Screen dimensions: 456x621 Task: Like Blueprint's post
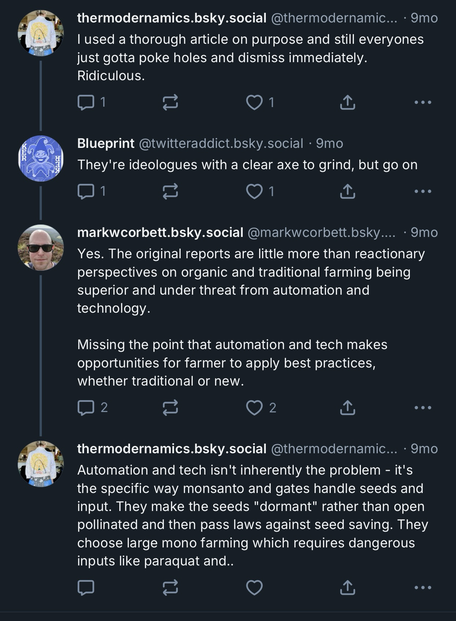tap(254, 191)
